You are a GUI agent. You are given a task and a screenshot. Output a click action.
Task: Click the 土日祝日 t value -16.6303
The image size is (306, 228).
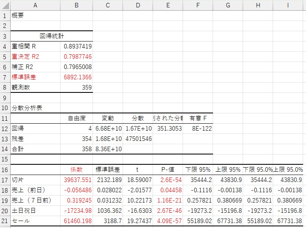138,210
